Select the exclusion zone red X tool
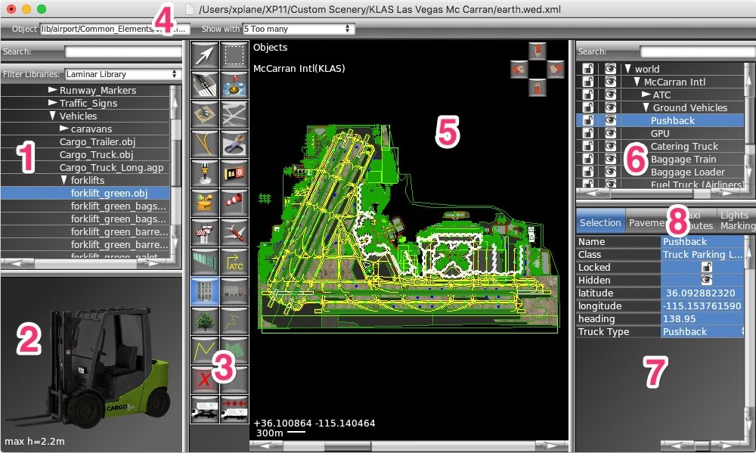The height and width of the screenshot is (453, 756). point(205,380)
